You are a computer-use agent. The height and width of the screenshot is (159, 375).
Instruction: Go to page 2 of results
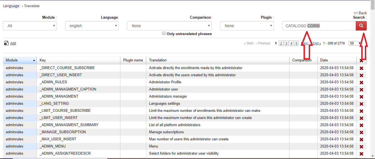click(x=281, y=43)
